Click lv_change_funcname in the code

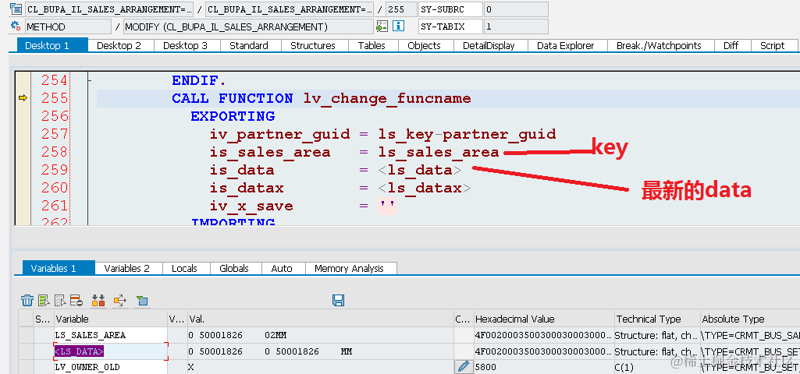(387, 98)
